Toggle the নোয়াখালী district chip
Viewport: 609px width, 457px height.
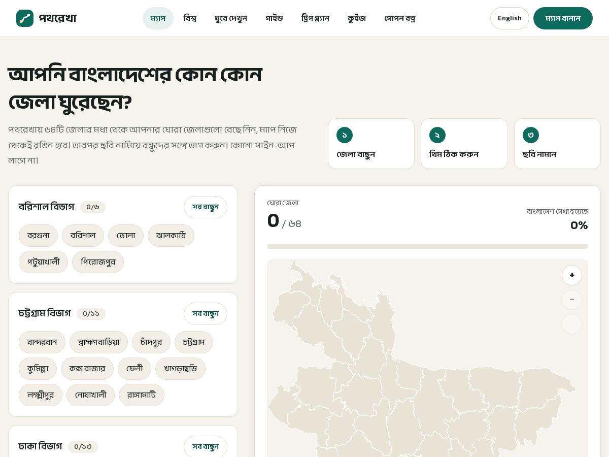point(90,395)
